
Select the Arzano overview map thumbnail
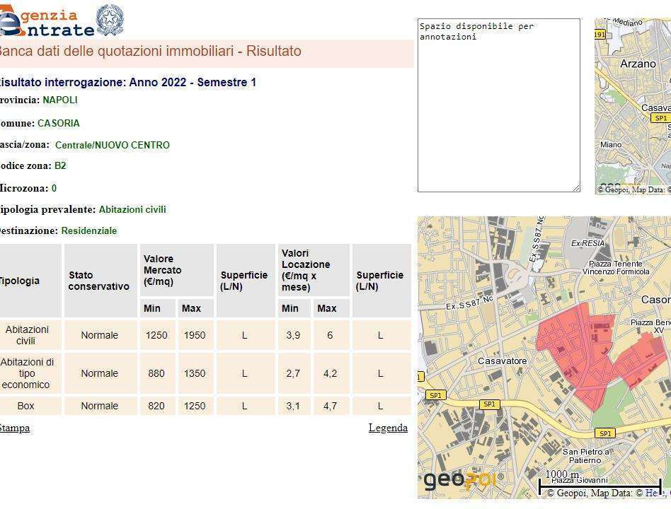(x=633, y=106)
